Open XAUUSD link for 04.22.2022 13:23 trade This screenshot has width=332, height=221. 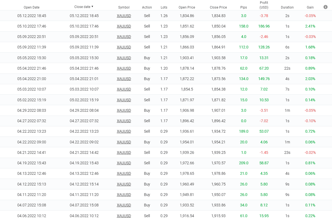124,131
